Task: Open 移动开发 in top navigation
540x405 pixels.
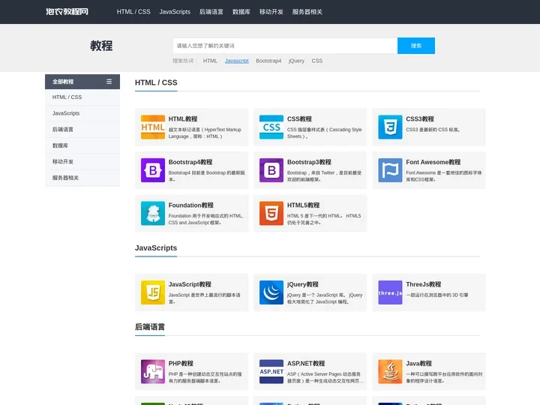Action: coord(271,12)
